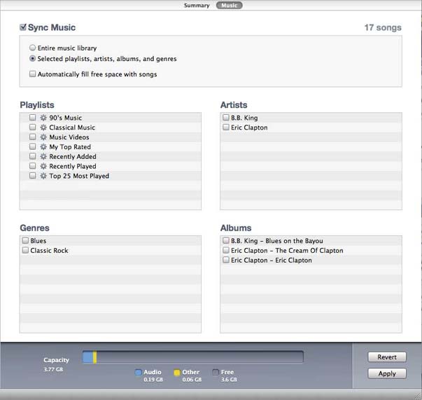Image resolution: width=422 pixels, height=400 pixels.
Task: Click the Audio 0.19 GB value
Action: (x=153, y=380)
